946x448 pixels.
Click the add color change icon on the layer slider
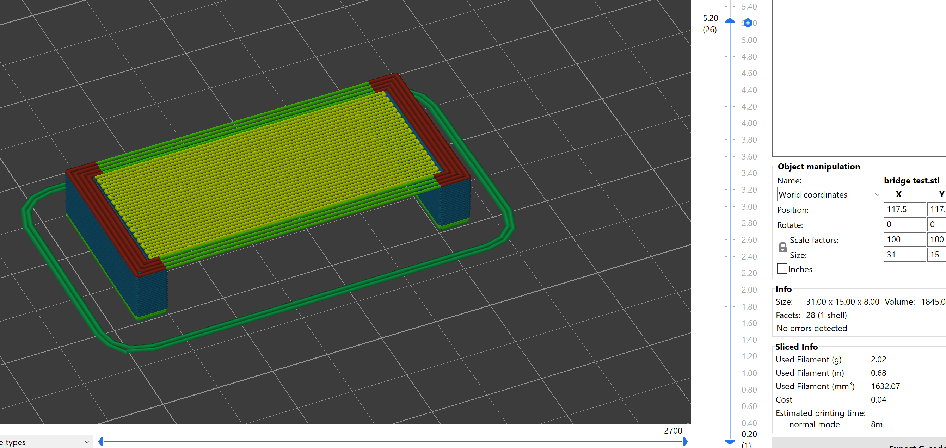click(748, 23)
